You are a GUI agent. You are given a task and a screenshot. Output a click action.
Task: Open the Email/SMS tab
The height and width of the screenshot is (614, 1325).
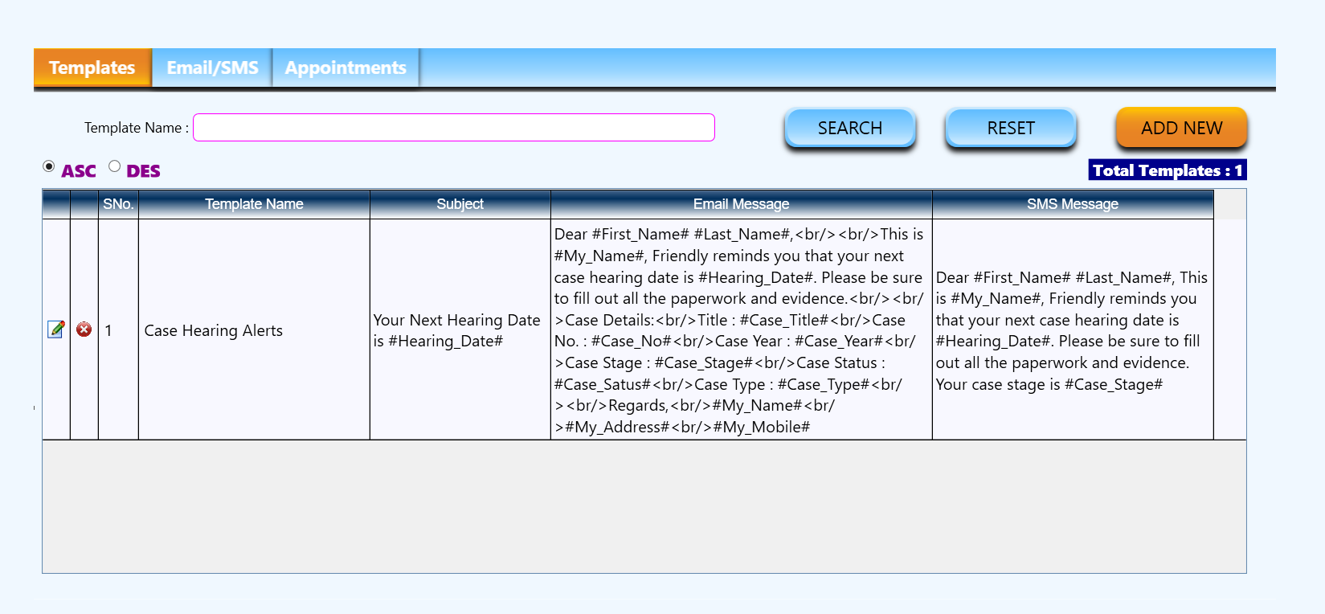tap(212, 68)
